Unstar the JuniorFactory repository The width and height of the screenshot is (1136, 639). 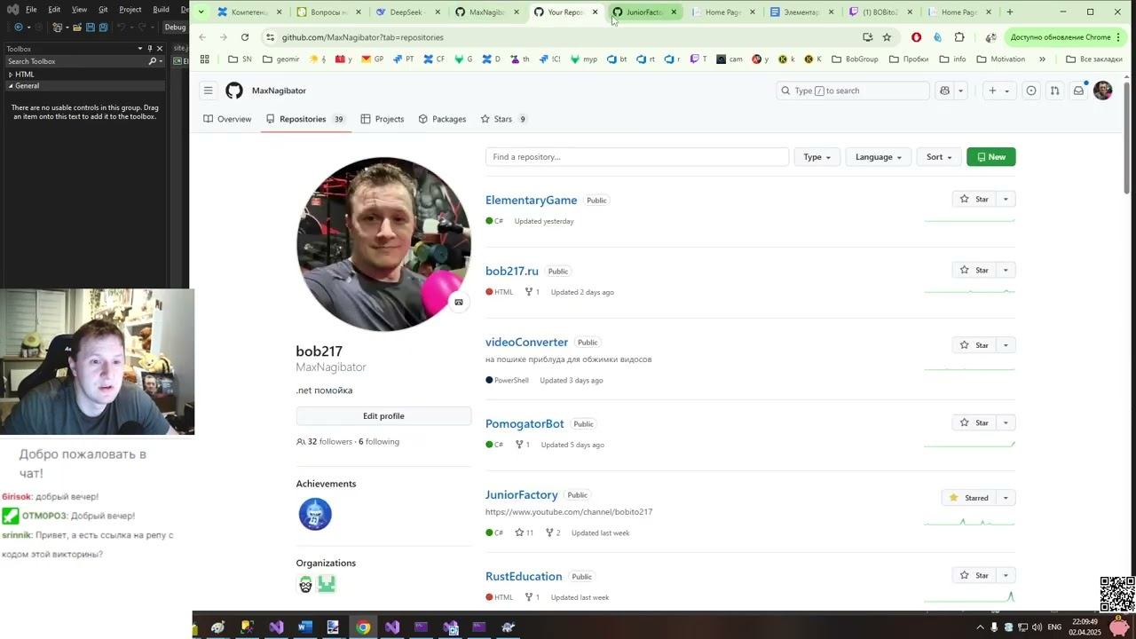click(968, 498)
